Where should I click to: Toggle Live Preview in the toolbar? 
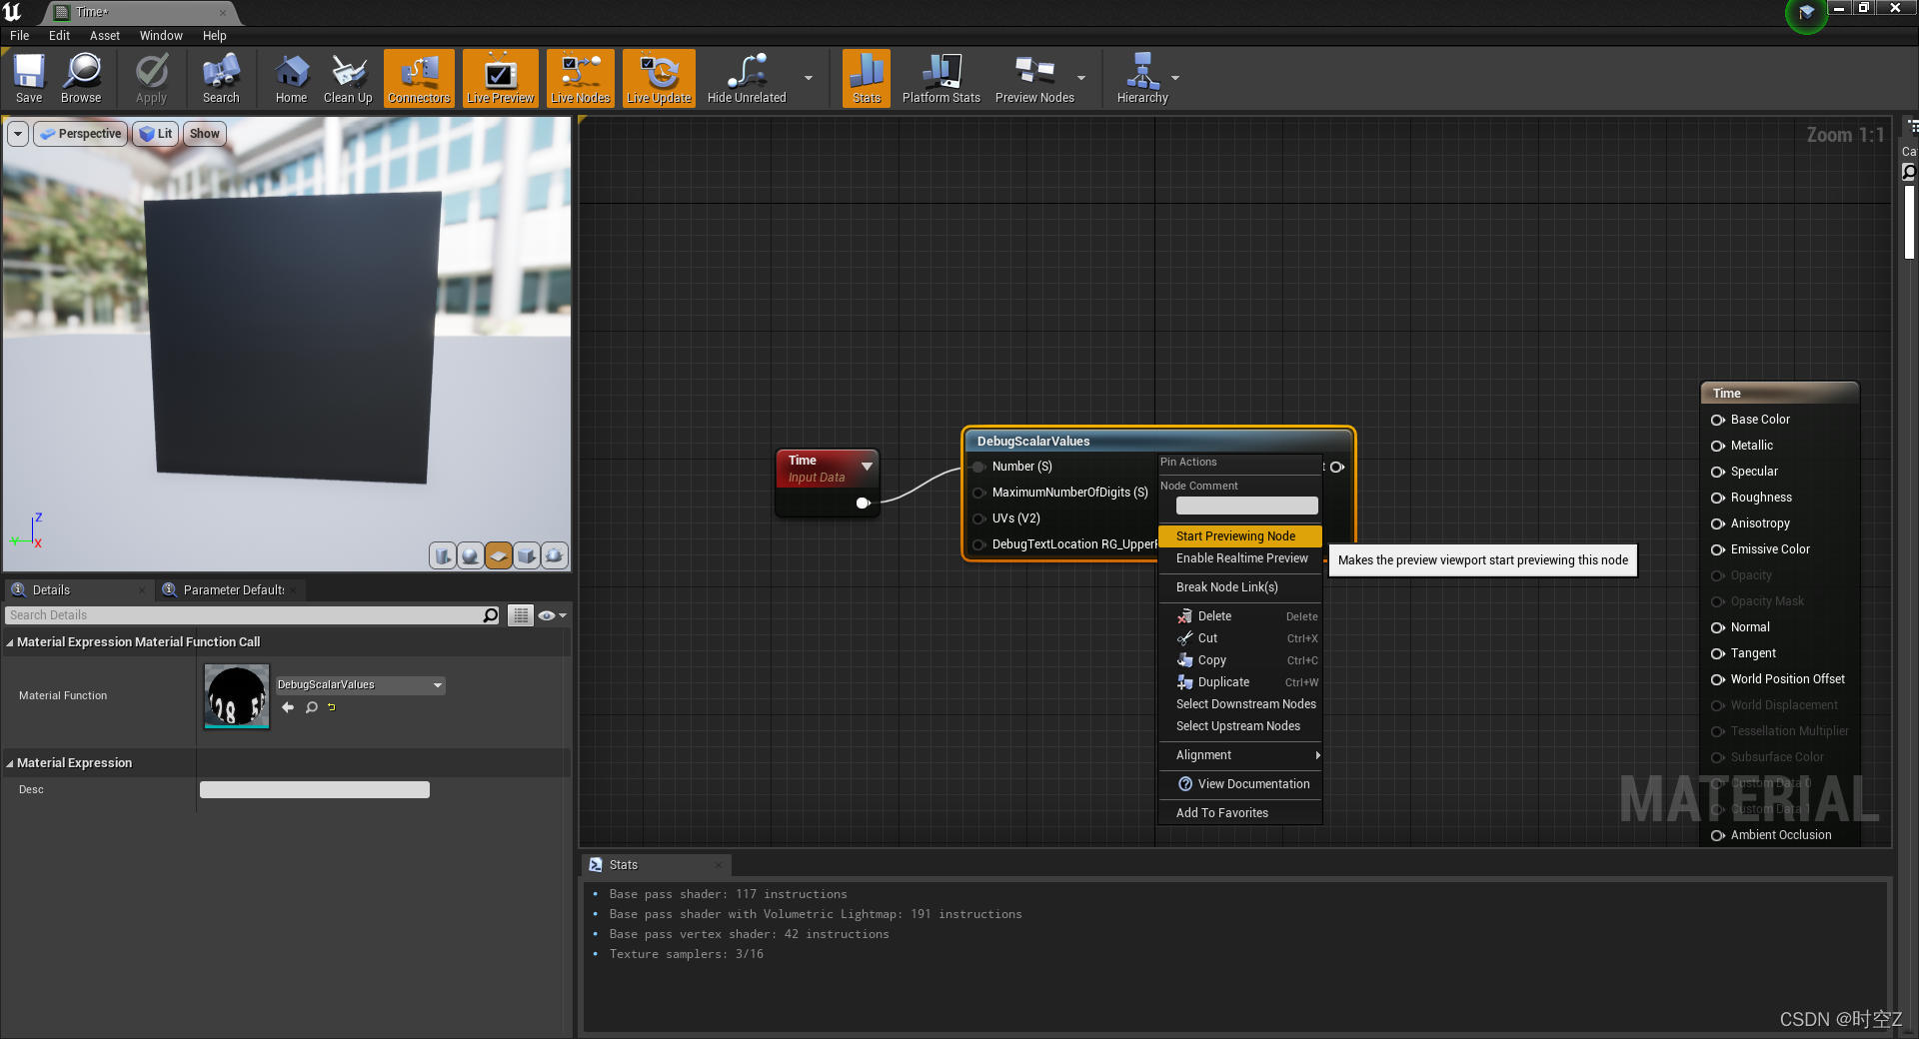499,78
